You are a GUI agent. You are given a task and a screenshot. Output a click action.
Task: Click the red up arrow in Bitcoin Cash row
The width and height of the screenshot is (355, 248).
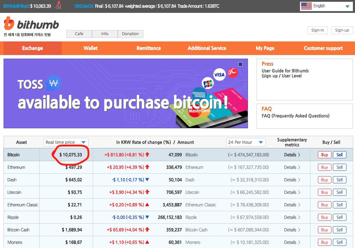pos(147,229)
